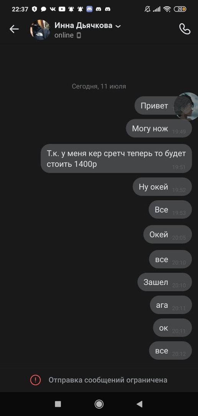Tap the floating anime avatar bubble
This screenshot has height=416, width=198.
coord(187,106)
